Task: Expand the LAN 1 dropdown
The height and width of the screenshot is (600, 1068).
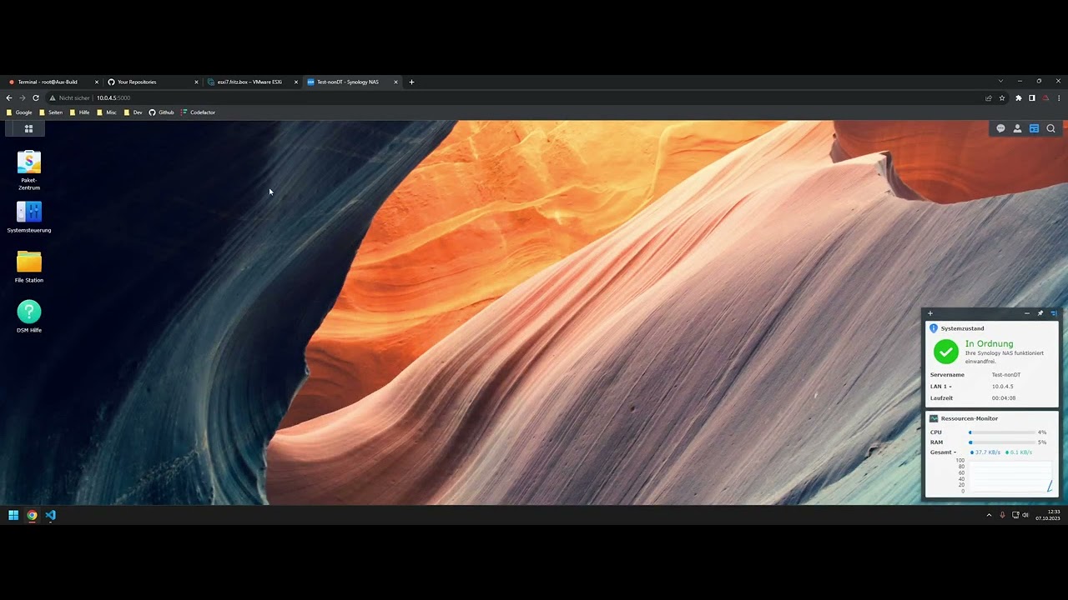Action: 940,387
